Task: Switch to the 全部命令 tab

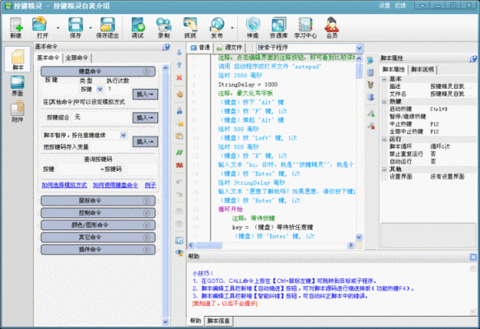Action: point(77,58)
